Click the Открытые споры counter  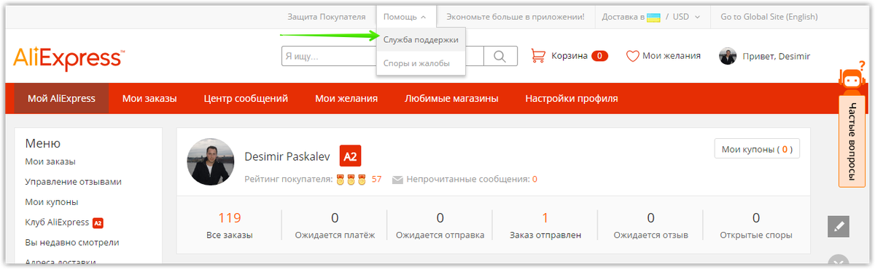click(x=756, y=225)
